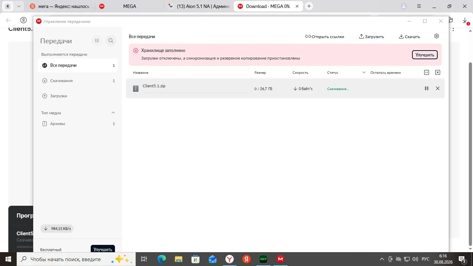Click the taskbar search box
The height and width of the screenshot is (266, 473).
tap(75, 259)
